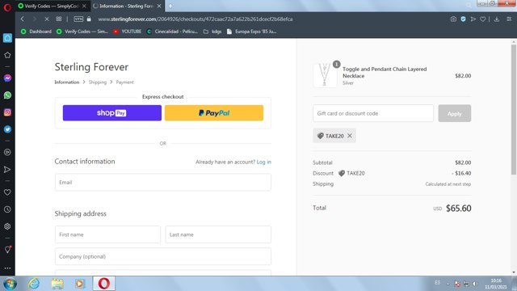
Task: Open the lightbulb notification icon in the sidebar
Action: 7,250
